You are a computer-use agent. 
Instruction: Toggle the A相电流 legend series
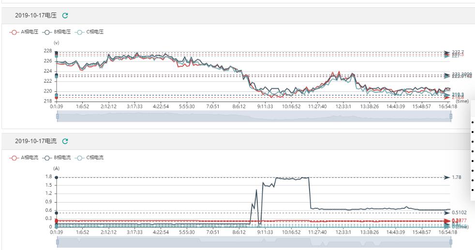click(x=25, y=158)
